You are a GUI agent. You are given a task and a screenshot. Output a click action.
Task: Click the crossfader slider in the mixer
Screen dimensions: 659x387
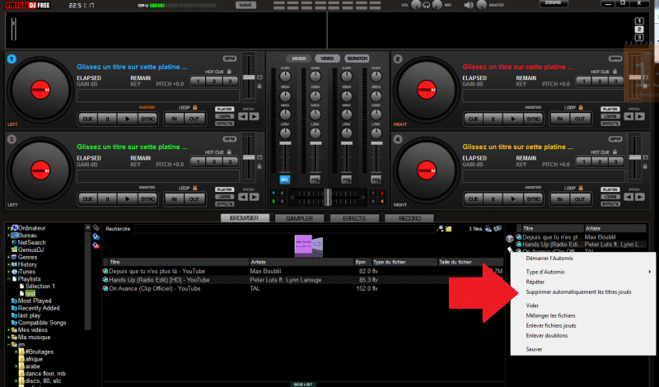coord(329,196)
